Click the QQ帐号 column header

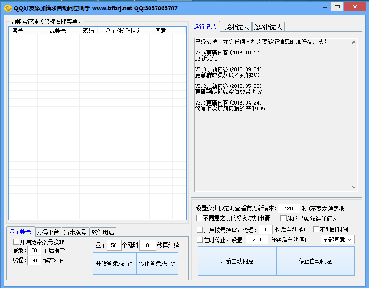coord(58,31)
